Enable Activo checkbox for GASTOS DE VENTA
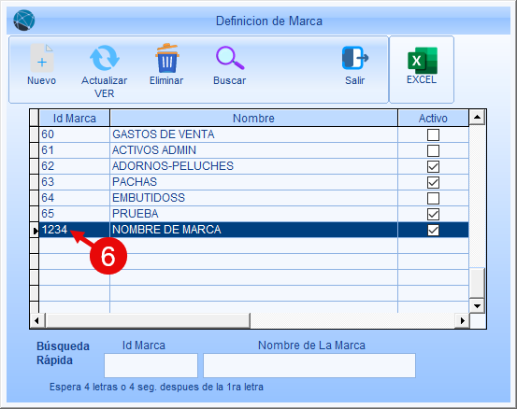517x409 pixels. 433,134
